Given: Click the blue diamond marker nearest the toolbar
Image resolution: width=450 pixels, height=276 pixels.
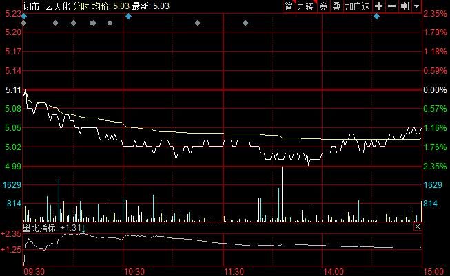Looking at the screenshot, I should (377, 17).
